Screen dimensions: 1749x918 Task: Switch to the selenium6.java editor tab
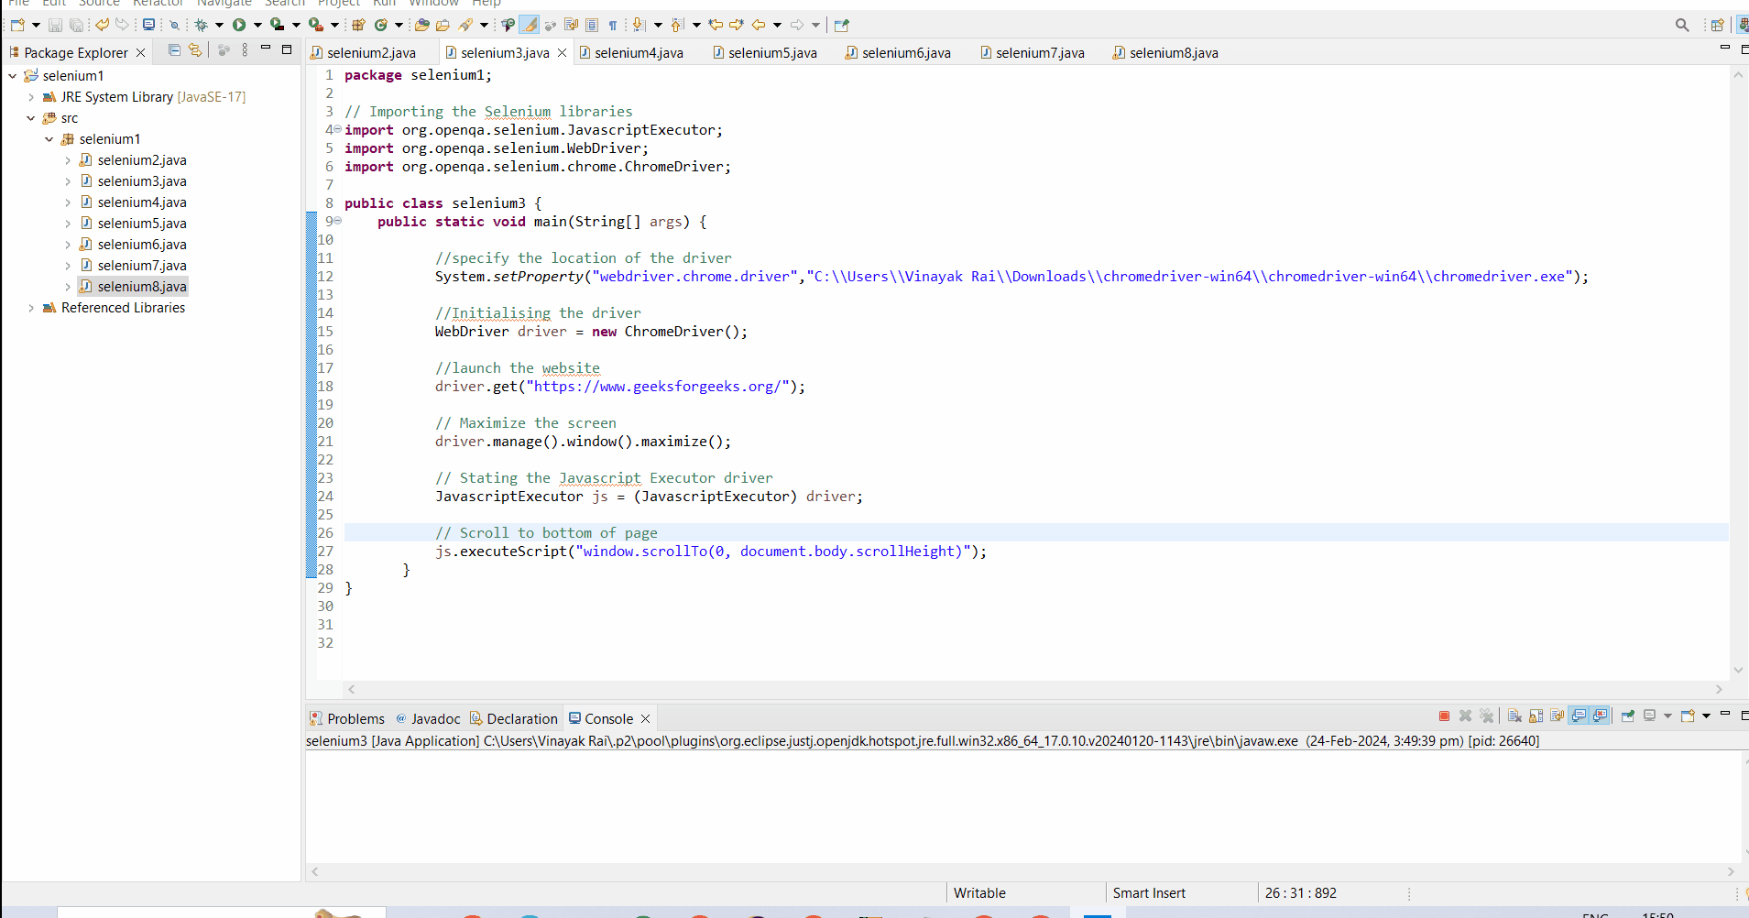[898, 53]
